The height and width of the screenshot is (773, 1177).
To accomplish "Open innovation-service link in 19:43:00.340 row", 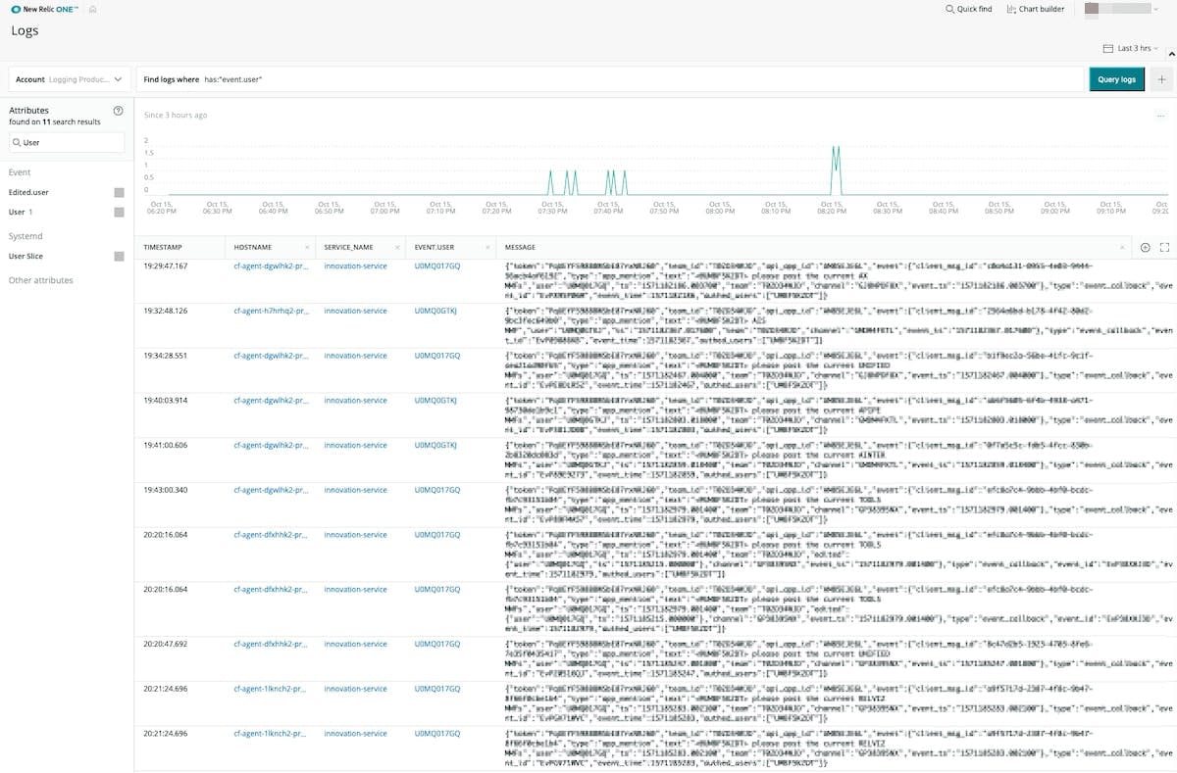I will click(355, 490).
